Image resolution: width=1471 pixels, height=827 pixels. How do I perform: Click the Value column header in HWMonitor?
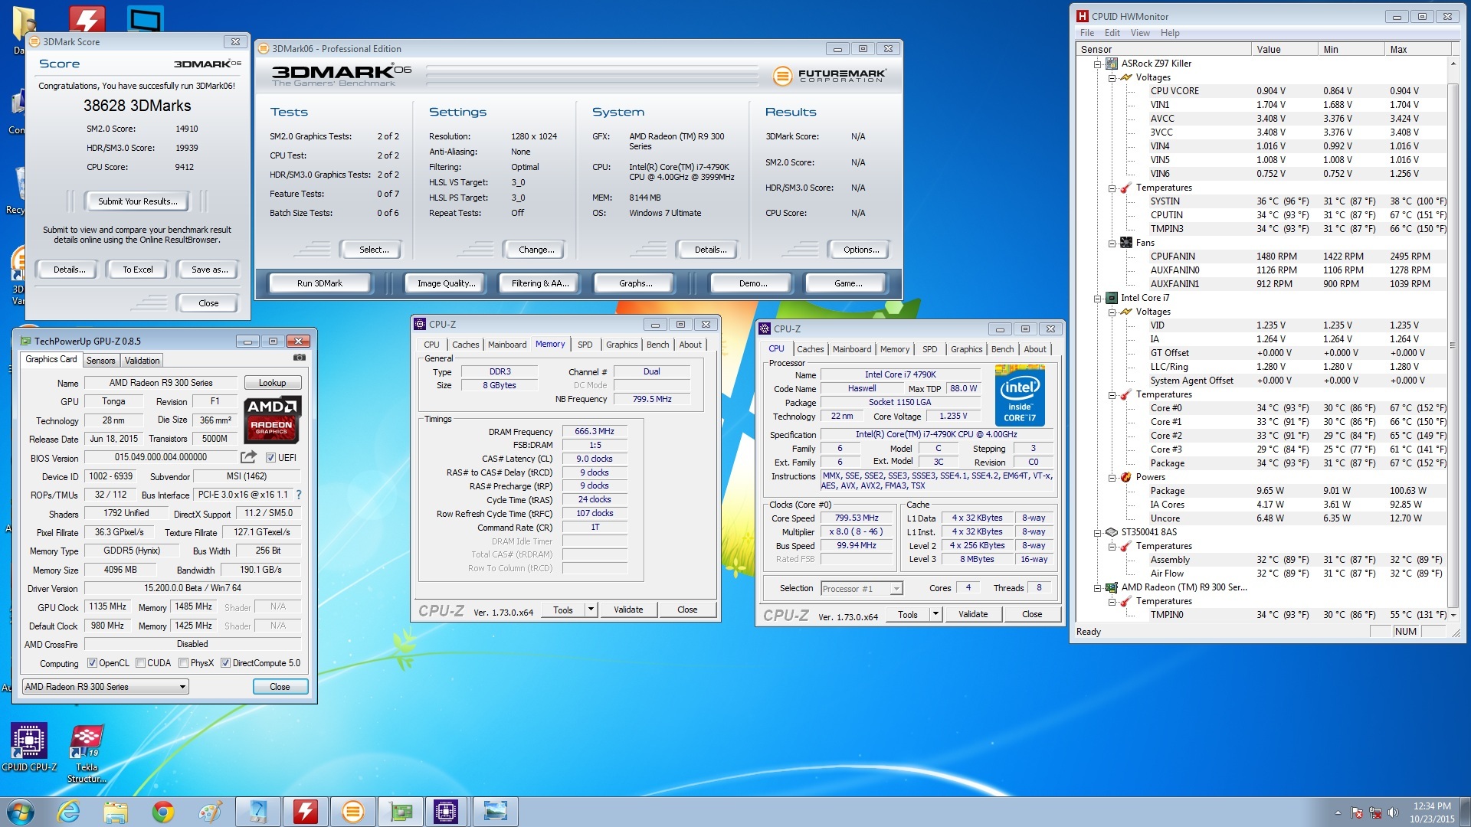click(x=1285, y=49)
